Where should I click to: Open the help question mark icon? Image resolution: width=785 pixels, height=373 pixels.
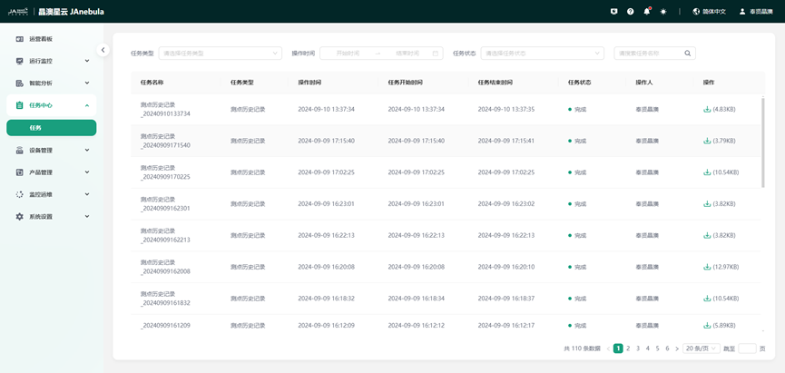tap(631, 12)
